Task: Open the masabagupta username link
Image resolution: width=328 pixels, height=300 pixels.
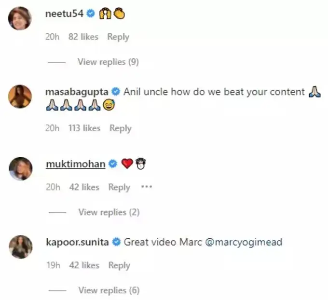Action: point(76,92)
